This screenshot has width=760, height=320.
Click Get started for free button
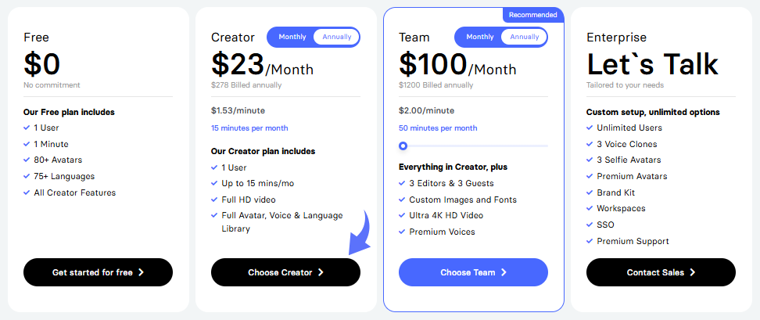(x=98, y=272)
